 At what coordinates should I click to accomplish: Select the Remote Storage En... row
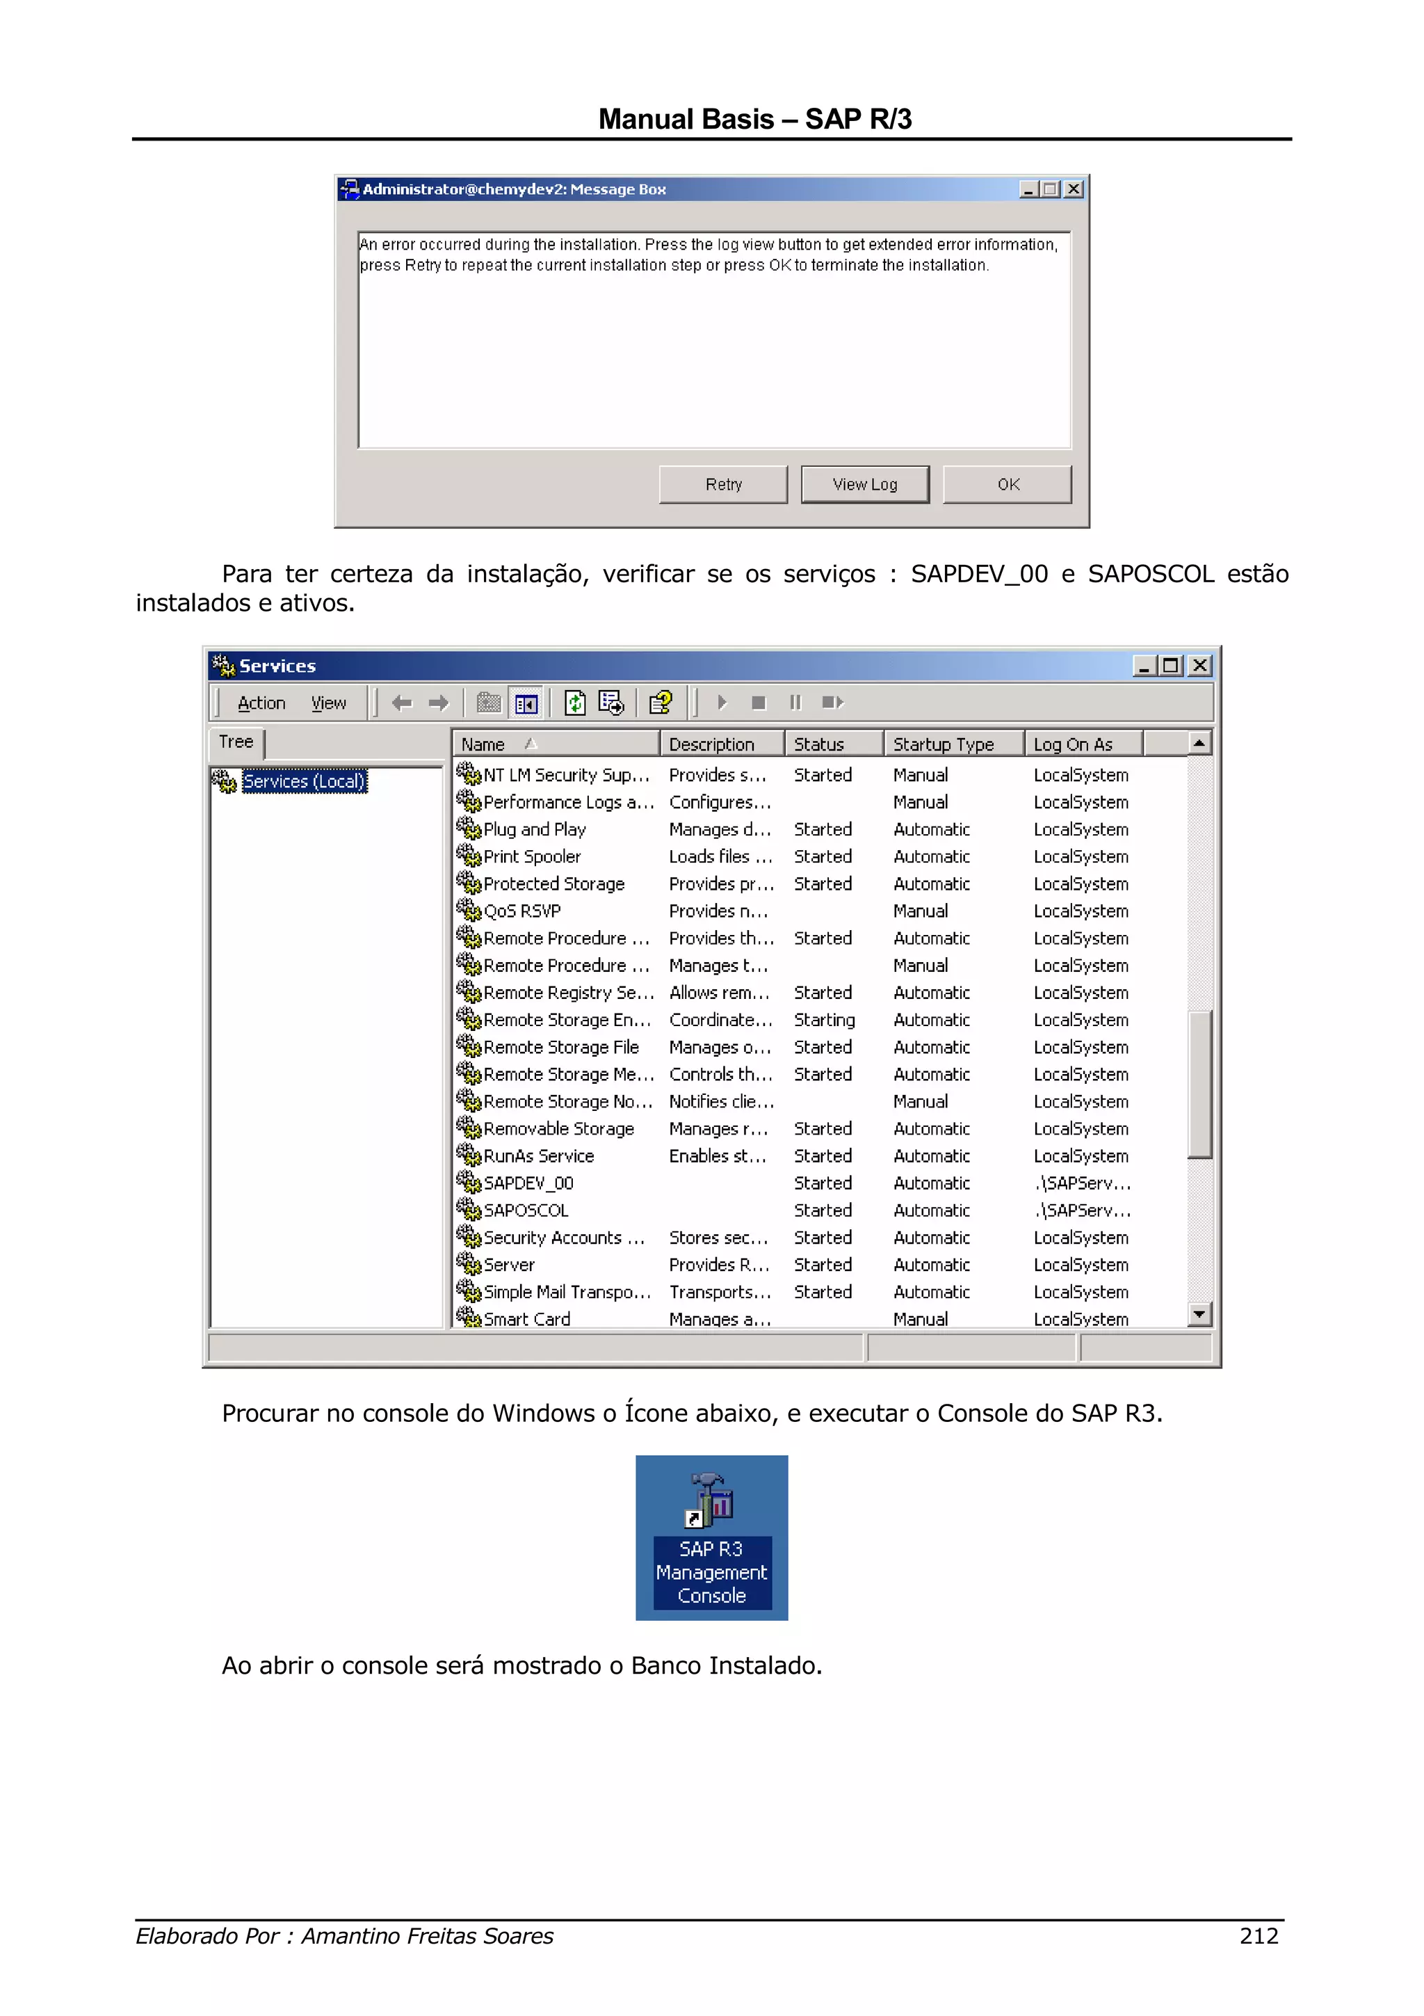[x=820, y=1019]
